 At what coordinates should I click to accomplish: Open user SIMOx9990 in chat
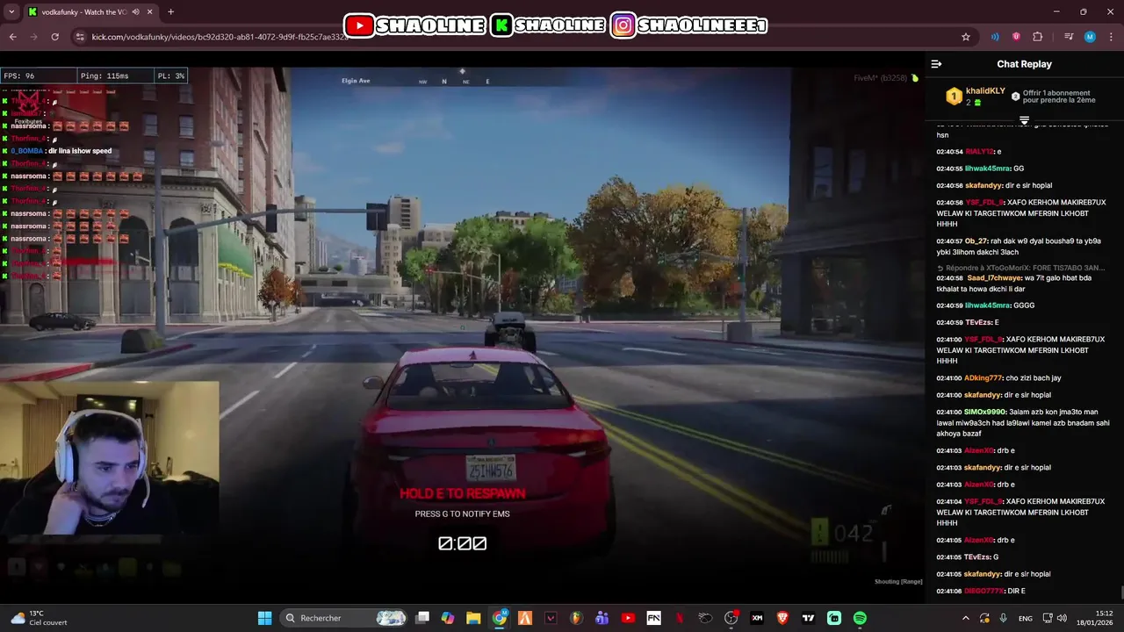985,412
